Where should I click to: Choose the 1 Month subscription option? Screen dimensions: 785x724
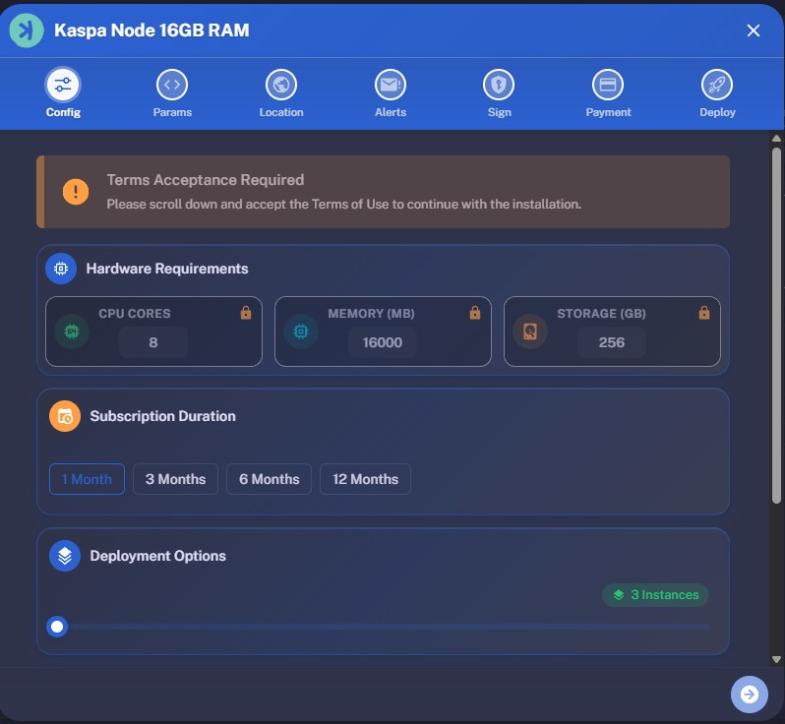click(x=87, y=479)
